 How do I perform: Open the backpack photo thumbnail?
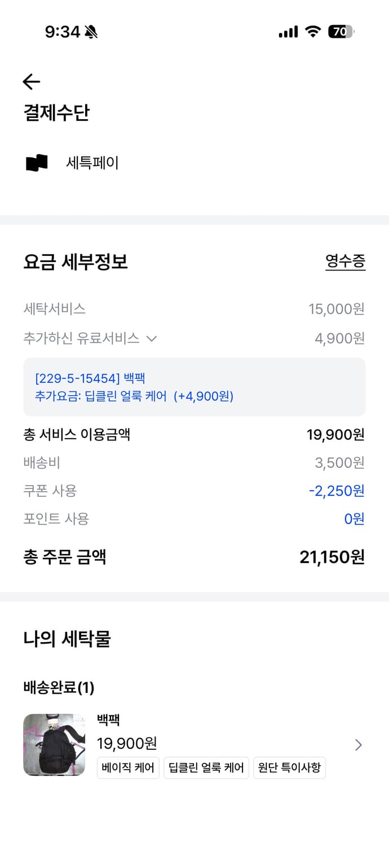[x=54, y=745]
